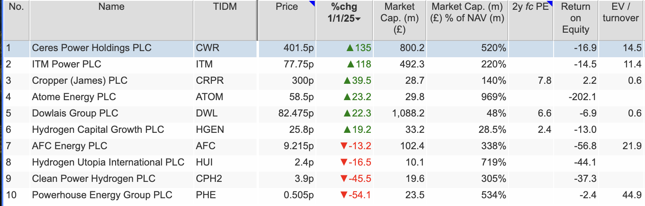Sort by the TIDM column header

(225, 7)
